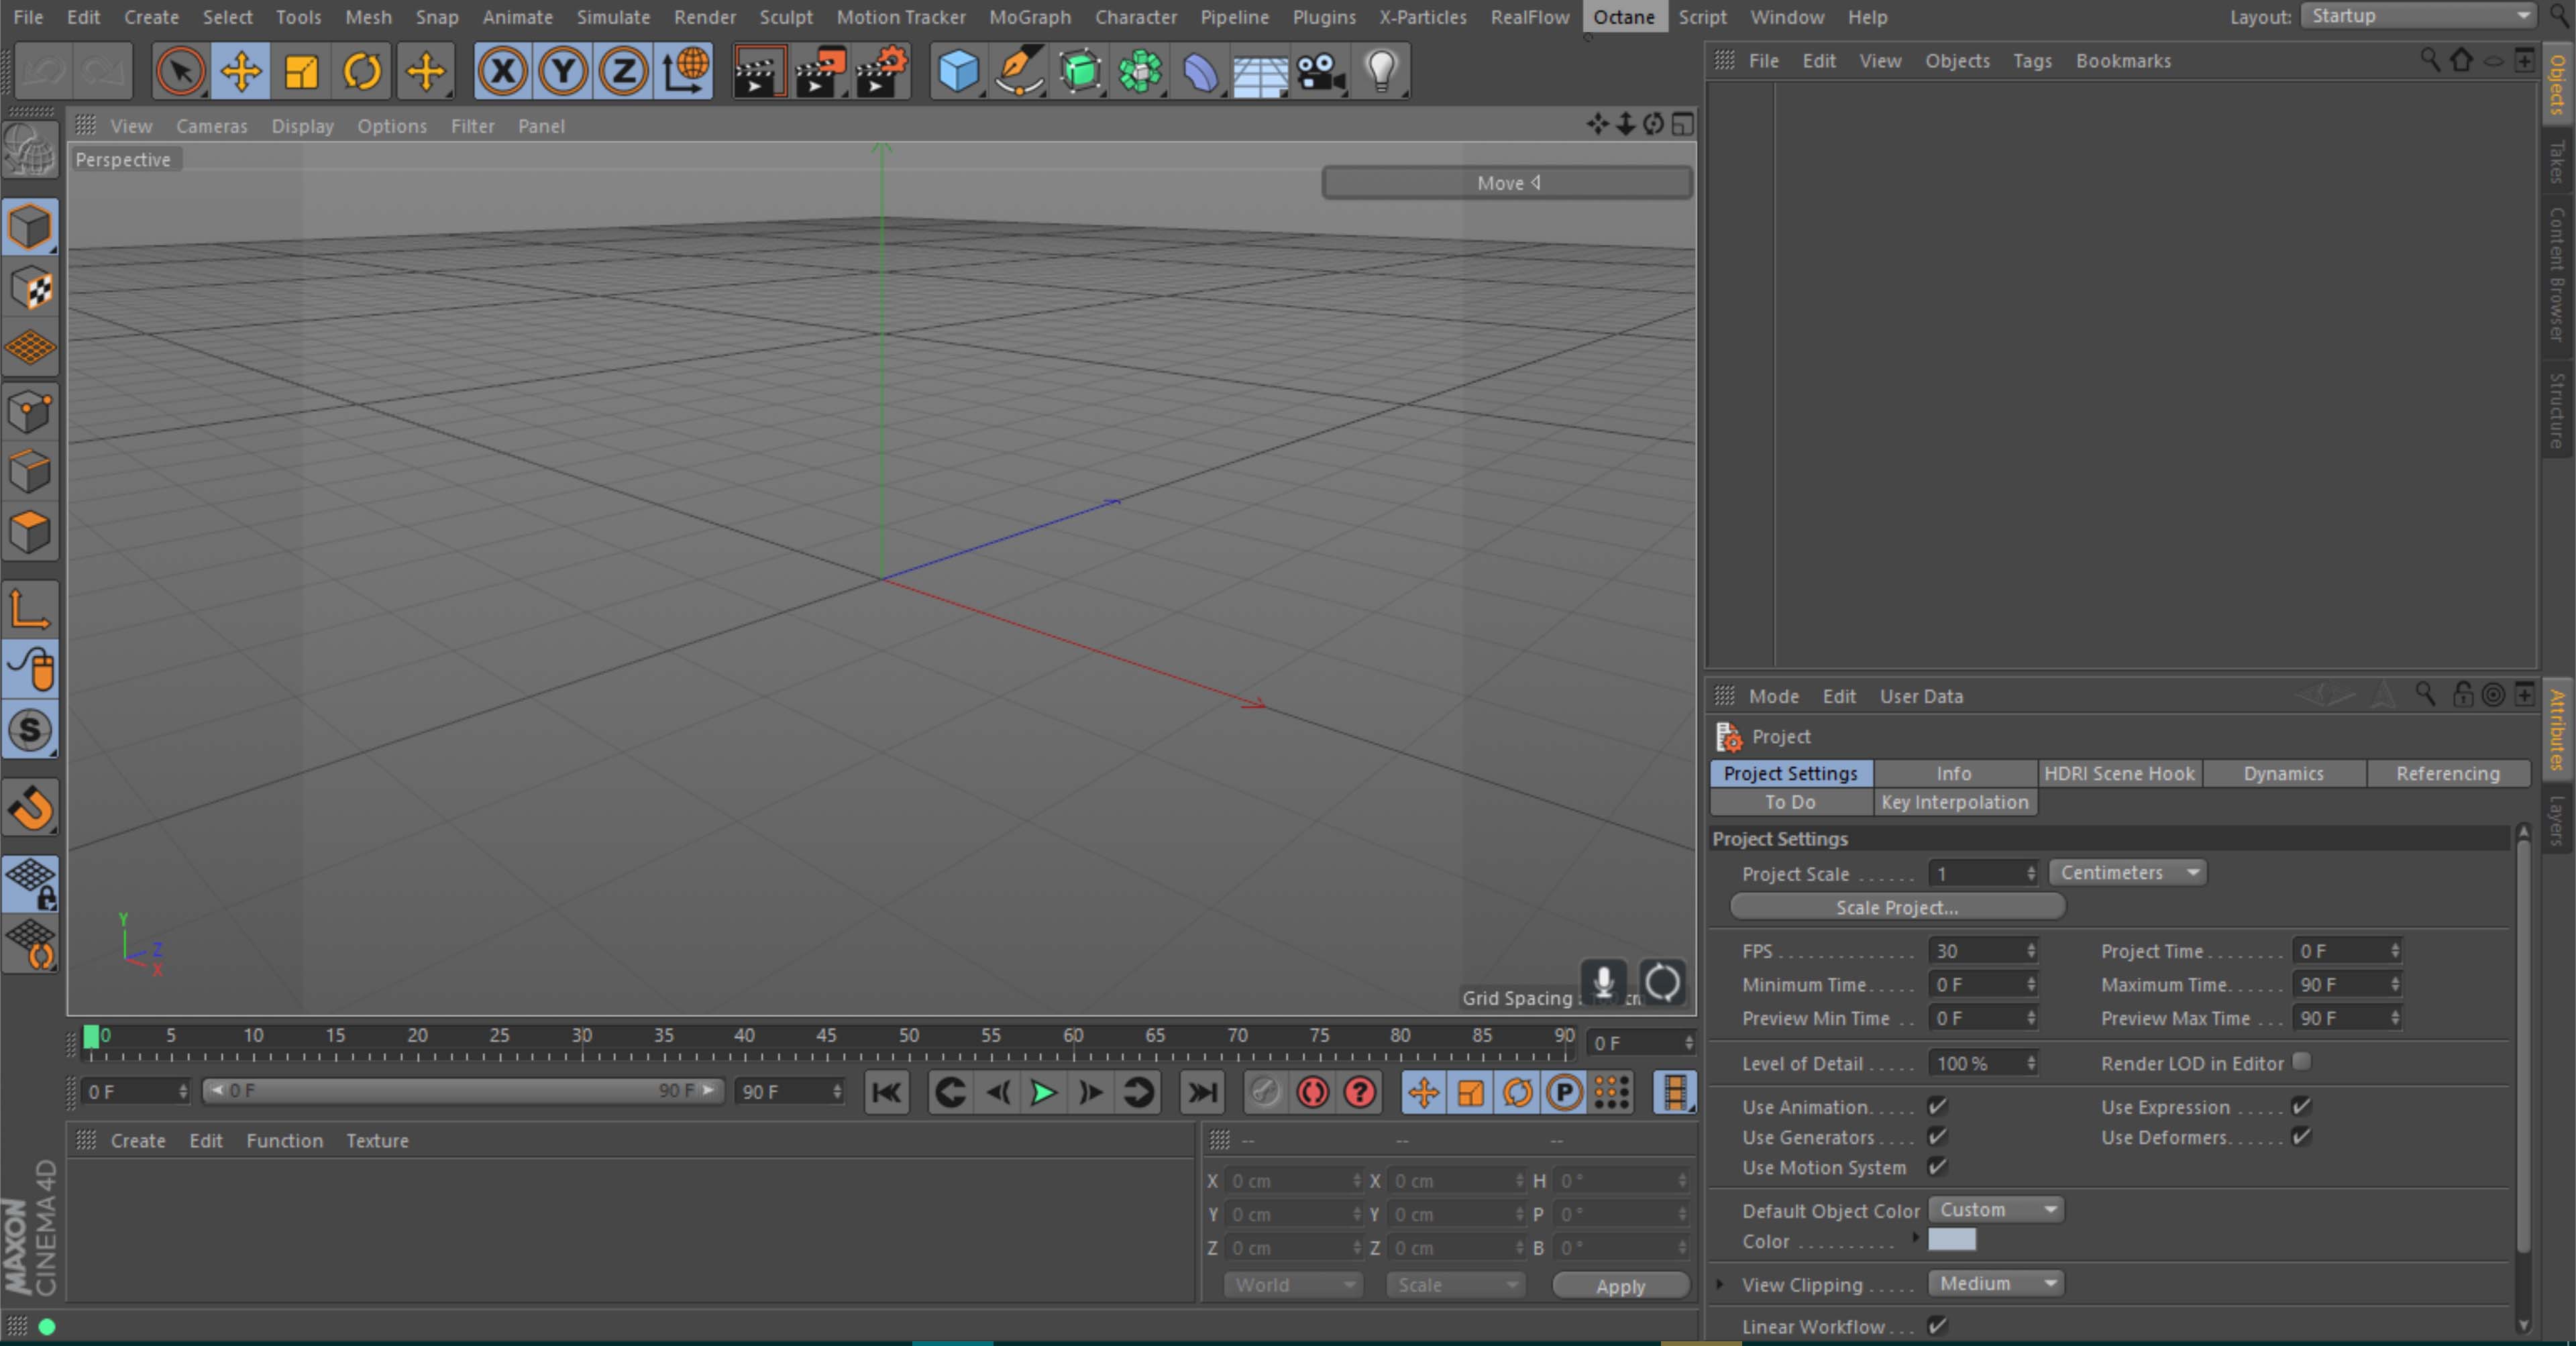Screen dimensions: 2576x1346
Task: Switch to the Dynamics tab
Action: [x=2283, y=773]
